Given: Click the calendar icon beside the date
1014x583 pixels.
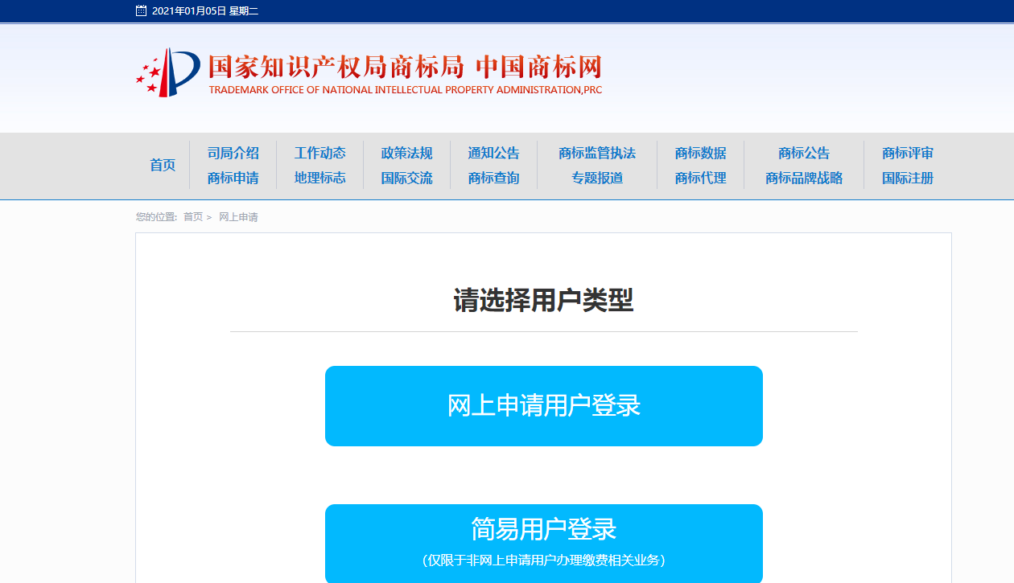Looking at the screenshot, I should [x=142, y=11].
